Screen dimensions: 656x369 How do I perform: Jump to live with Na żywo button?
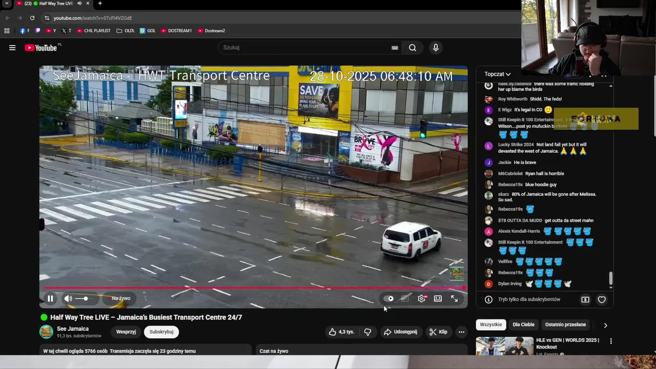pyautogui.click(x=118, y=298)
